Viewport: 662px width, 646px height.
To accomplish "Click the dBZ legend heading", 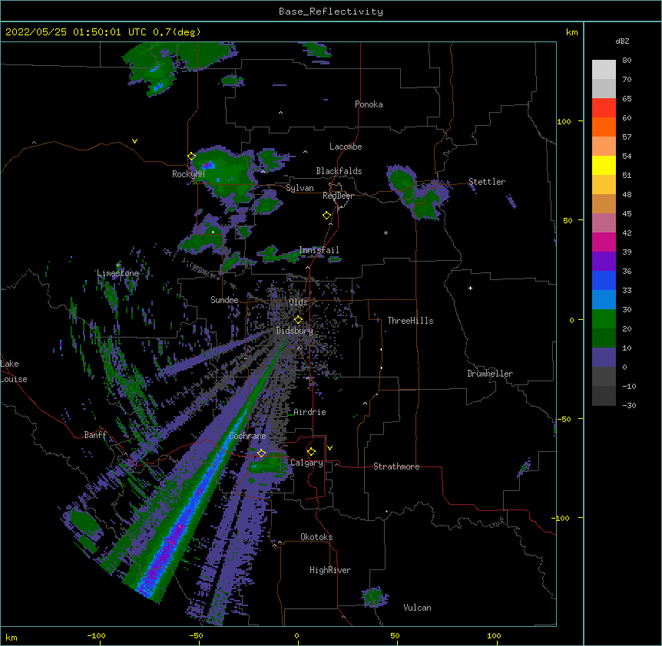I will pos(622,41).
